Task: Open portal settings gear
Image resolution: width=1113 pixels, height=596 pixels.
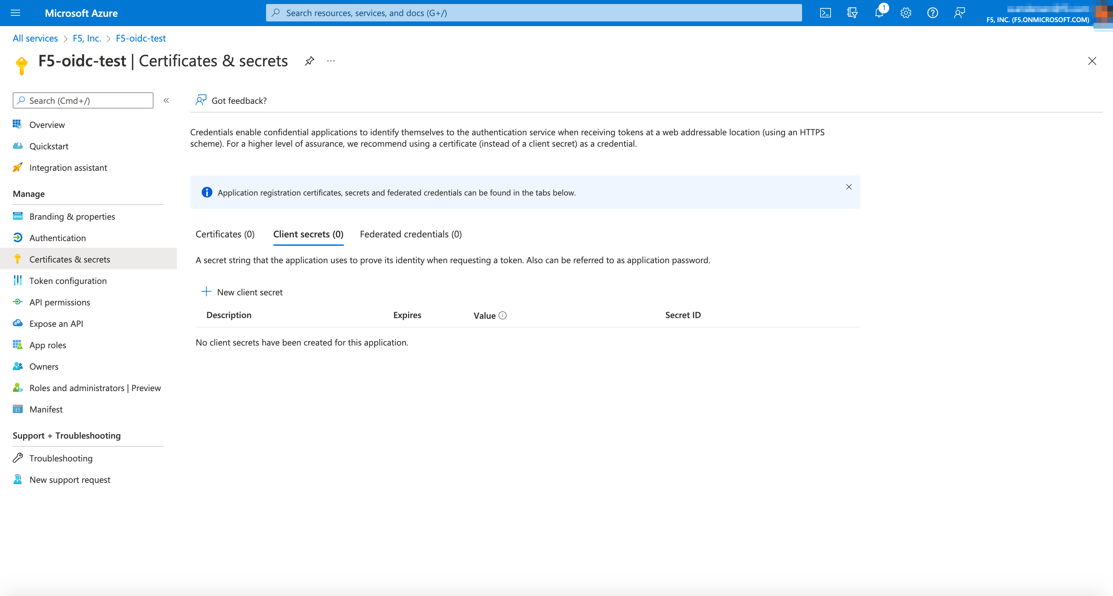Action: (x=906, y=12)
